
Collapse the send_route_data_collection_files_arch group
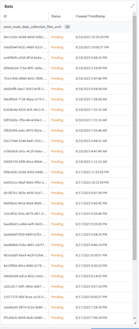(x=32, y=27)
